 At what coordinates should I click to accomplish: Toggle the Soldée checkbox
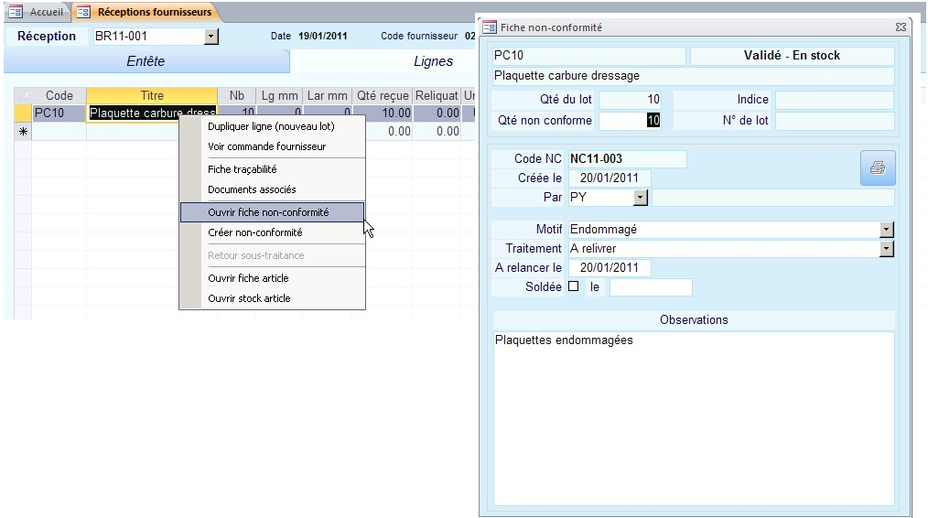(x=574, y=286)
